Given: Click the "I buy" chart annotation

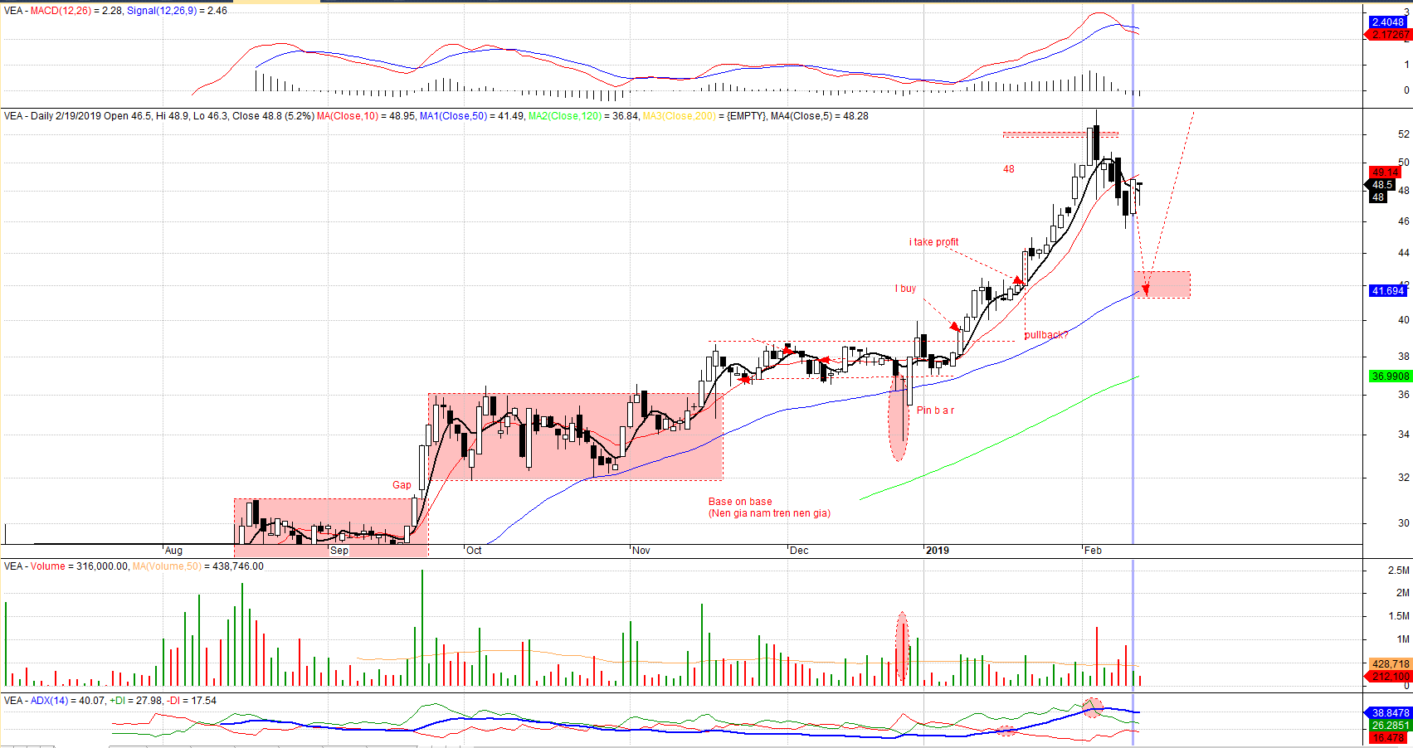Looking at the screenshot, I should click(905, 289).
